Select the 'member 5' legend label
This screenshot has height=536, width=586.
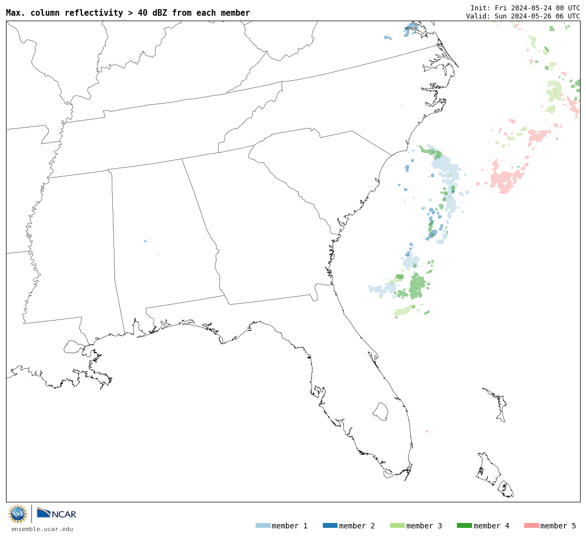pyautogui.click(x=558, y=526)
